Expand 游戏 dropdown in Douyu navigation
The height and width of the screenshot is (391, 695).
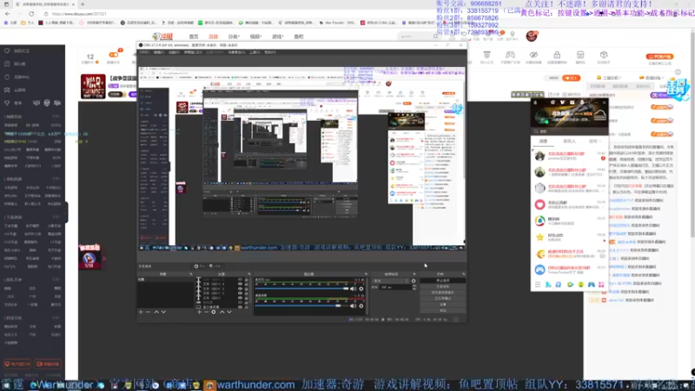point(278,36)
